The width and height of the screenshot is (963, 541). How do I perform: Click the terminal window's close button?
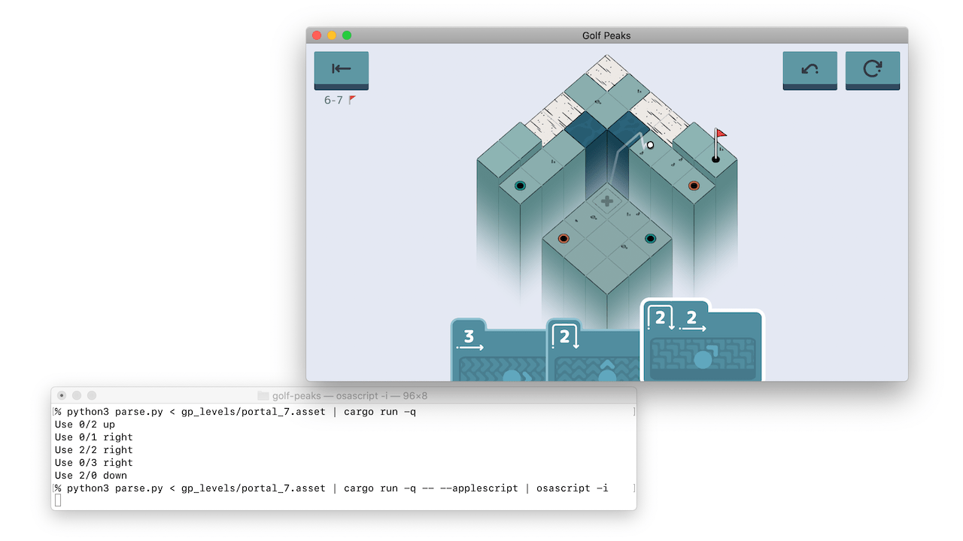coord(62,395)
